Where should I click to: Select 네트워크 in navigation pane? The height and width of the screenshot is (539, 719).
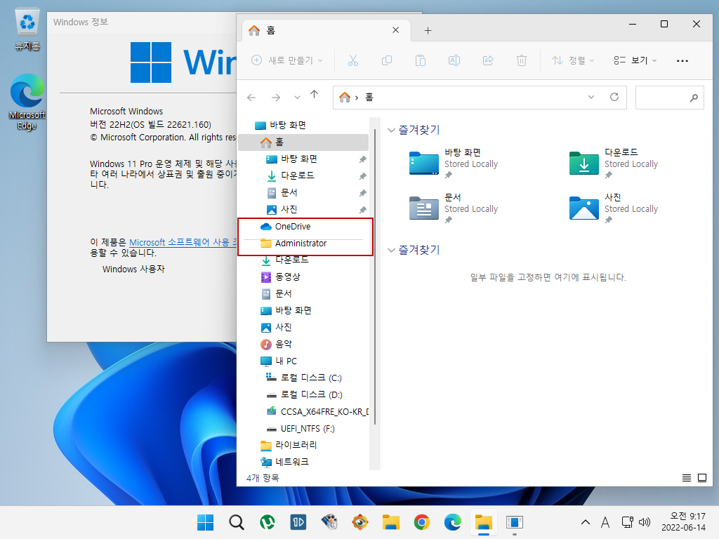tap(303, 462)
